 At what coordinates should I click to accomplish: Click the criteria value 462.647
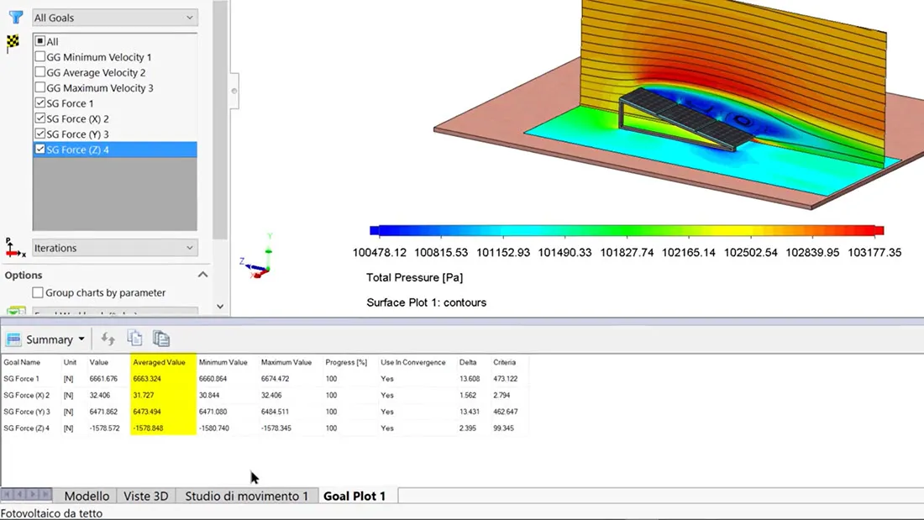[x=506, y=412]
